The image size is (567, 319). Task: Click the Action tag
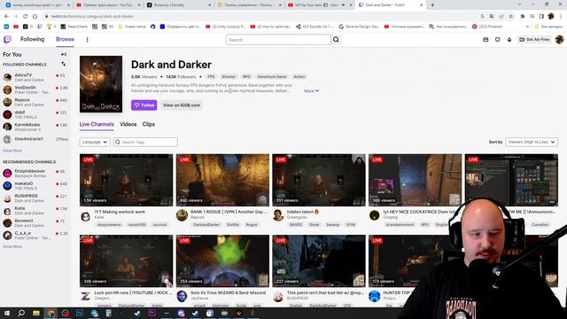(x=299, y=77)
